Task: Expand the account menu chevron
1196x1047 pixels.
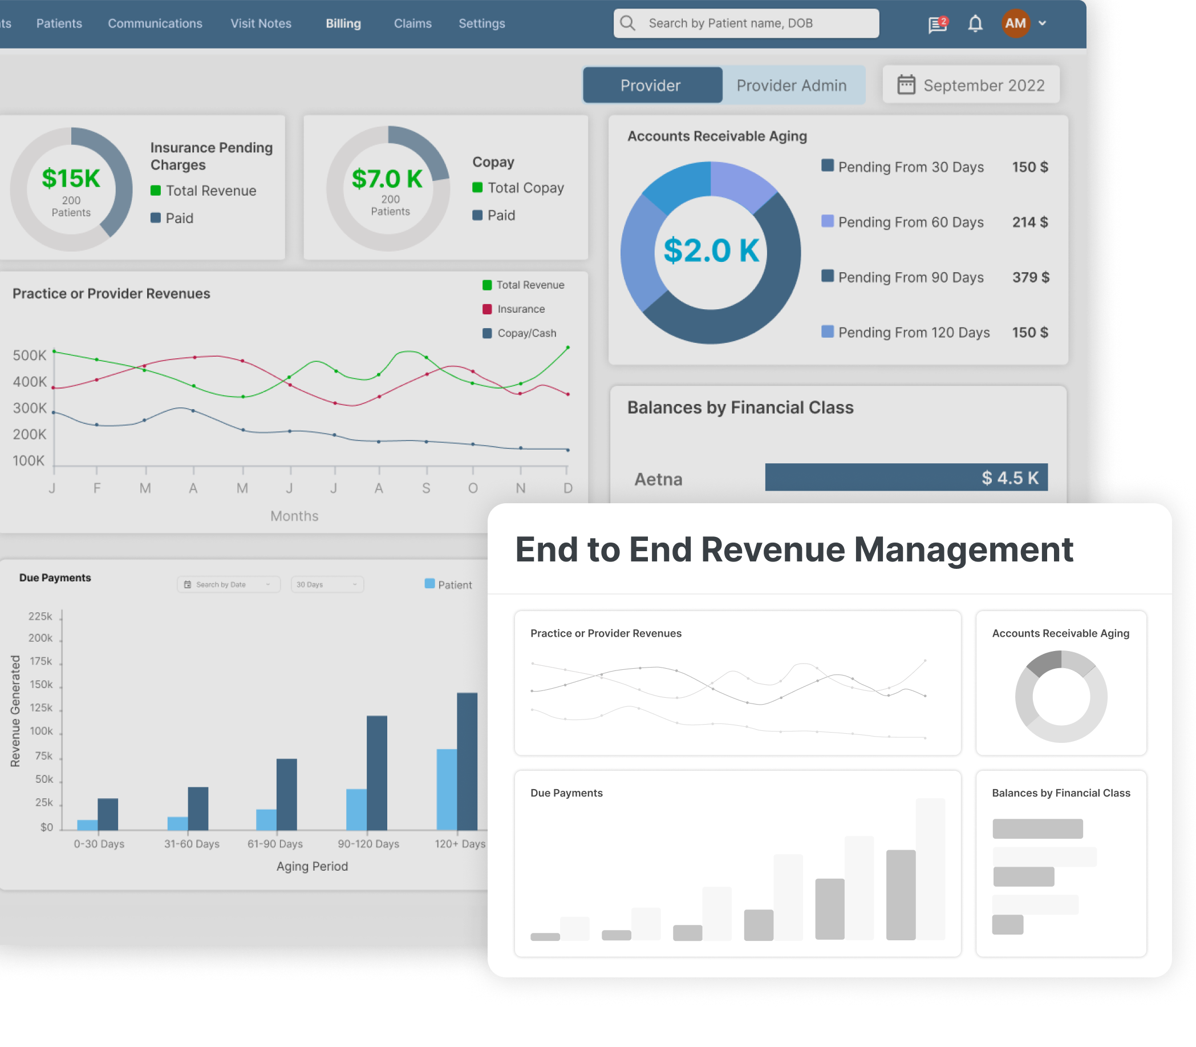Action: click(x=1043, y=23)
